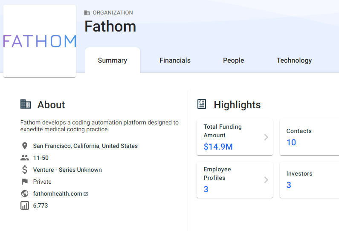Viewport: 339px width, 231px height.
Task: Click the dollar sign funding icon
Action: 25,170
